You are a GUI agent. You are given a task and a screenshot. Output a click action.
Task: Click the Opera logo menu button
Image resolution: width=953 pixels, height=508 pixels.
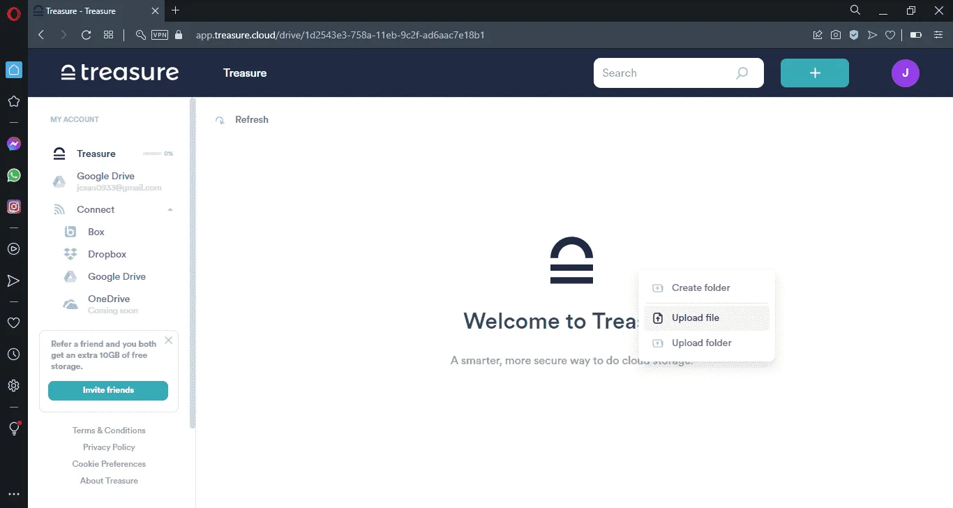point(13,14)
